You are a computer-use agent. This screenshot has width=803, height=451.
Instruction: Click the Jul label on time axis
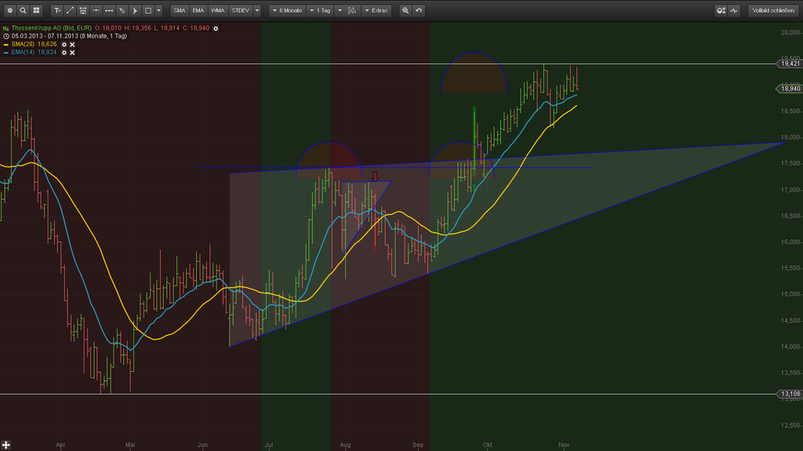point(269,445)
